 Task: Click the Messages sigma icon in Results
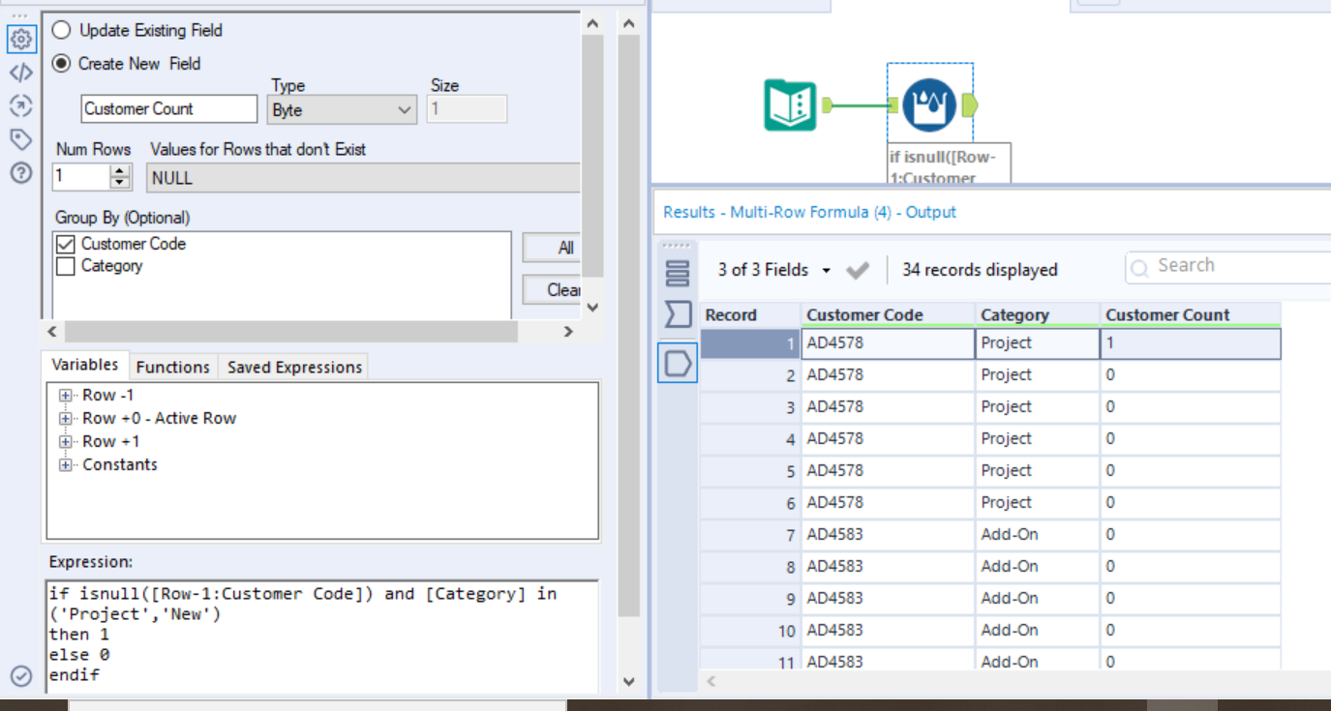click(x=678, y=314)
